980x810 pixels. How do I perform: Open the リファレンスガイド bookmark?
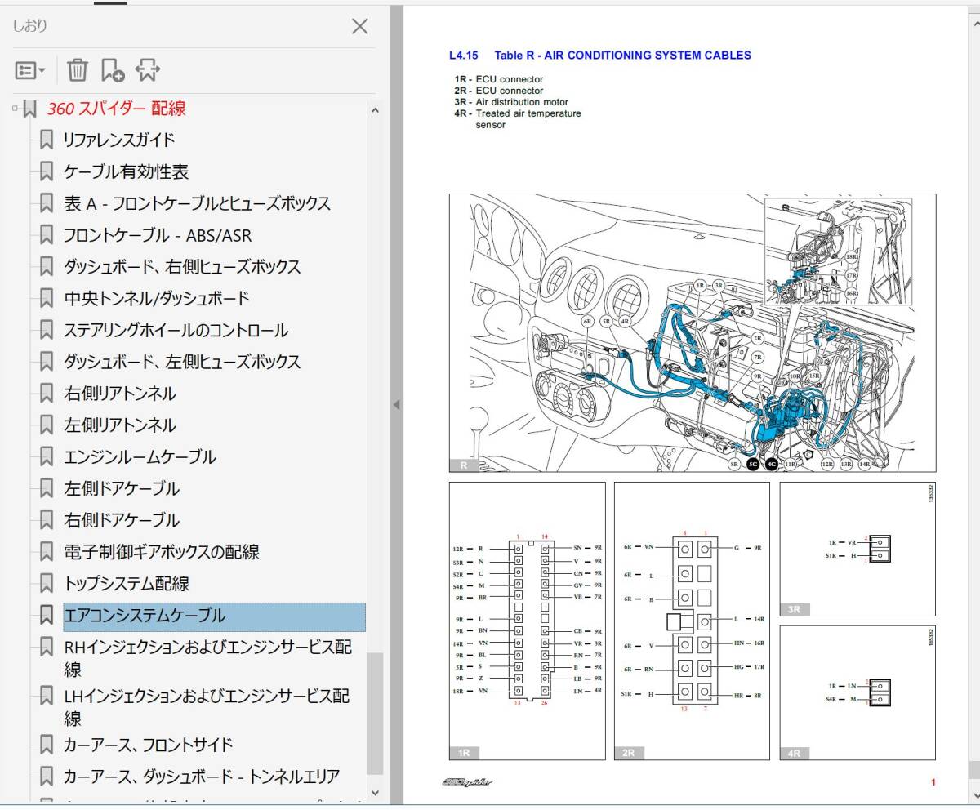[x=119, y=140]
